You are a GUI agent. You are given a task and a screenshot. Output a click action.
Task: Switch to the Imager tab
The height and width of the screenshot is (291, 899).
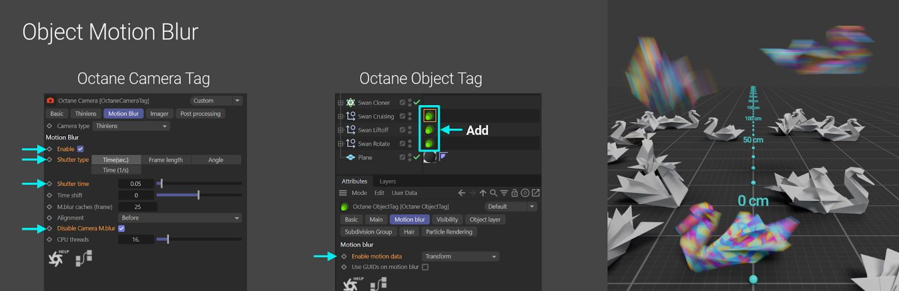pyautogui.click(x=159, y=114)
